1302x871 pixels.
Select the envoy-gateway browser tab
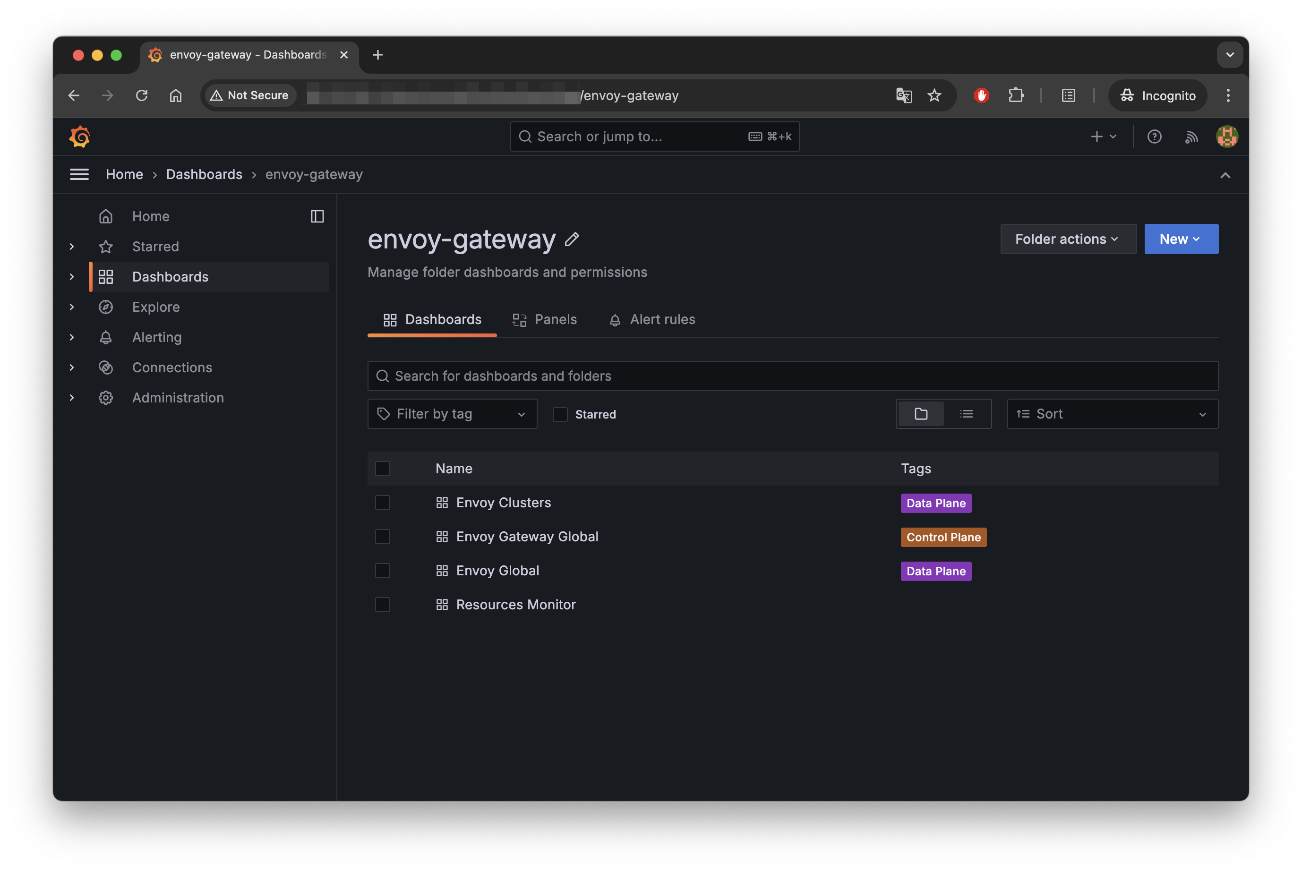point(249,55)
